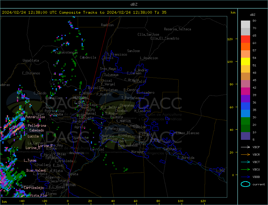This screenshot has height=205, width=268.
Task: Click the '51' legend value
Action: 254,65
